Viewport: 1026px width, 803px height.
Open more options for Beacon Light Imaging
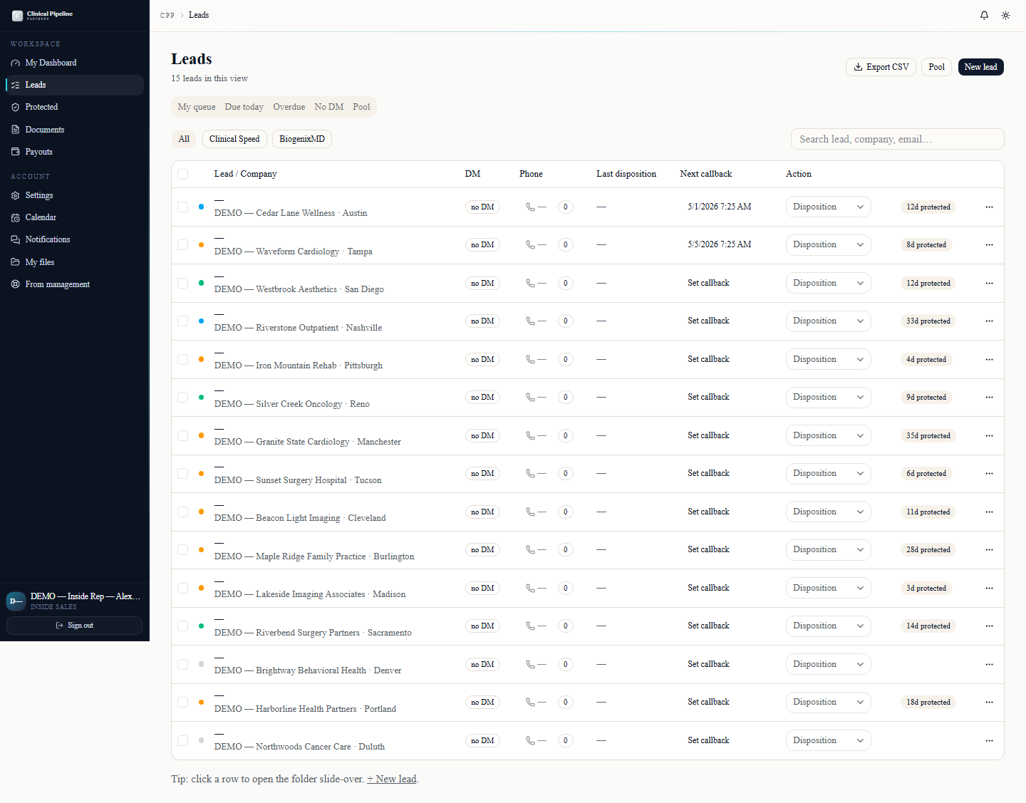pos(989,512)
